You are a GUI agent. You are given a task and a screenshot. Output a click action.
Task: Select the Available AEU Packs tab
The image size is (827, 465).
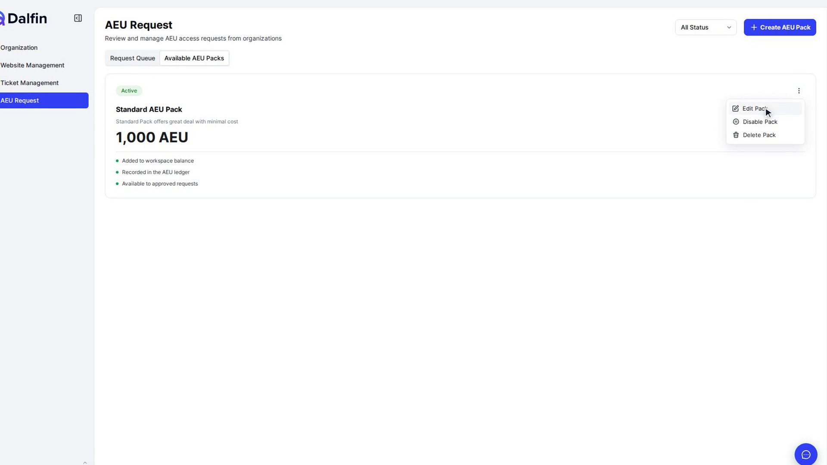(194, 58)
